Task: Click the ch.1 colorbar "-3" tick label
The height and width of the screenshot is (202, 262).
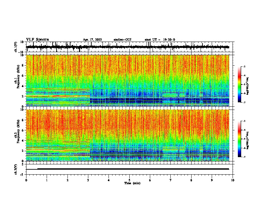Action: point(244,66)
